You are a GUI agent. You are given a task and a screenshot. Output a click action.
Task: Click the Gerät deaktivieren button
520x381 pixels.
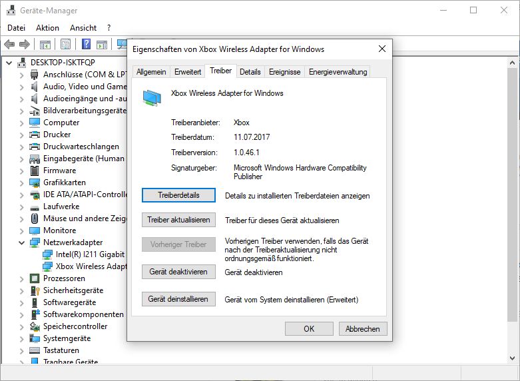[x=178, y=272]
